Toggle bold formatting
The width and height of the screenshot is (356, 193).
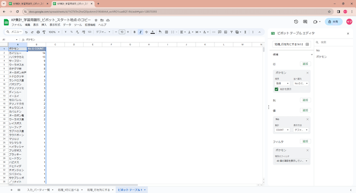[x=134, y=32]
